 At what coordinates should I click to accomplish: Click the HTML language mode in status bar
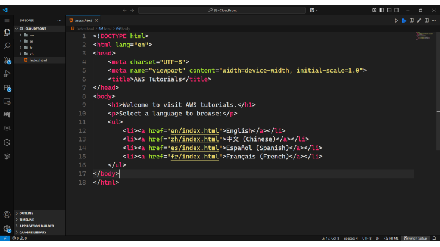coord(394,238)
